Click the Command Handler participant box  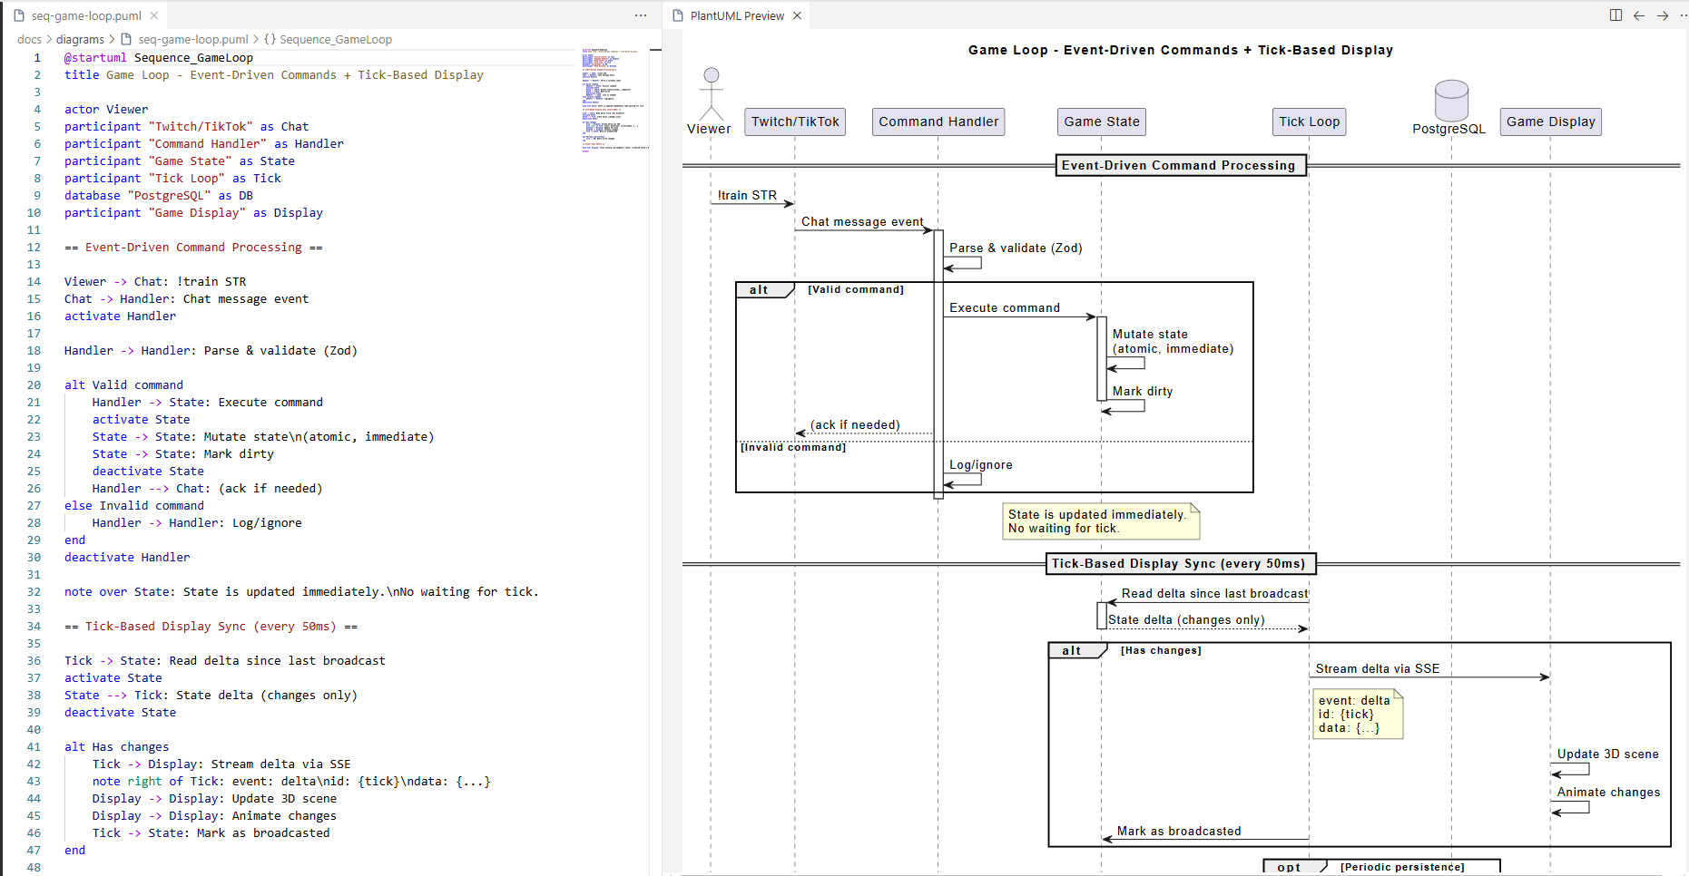coord(938,122)
